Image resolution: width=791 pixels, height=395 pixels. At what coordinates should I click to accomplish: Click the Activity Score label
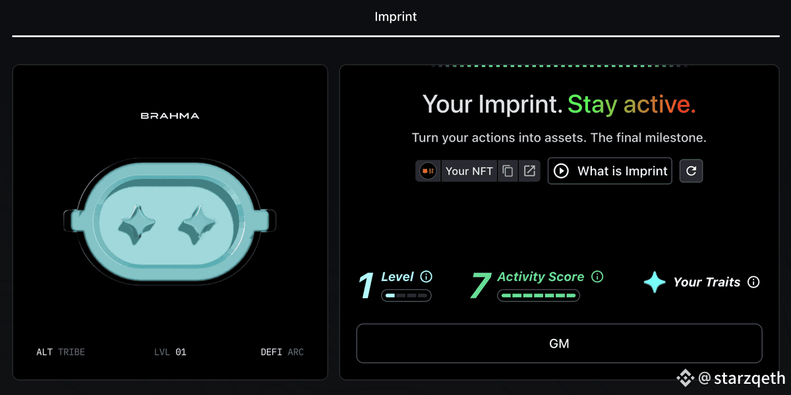click(541, 277)
